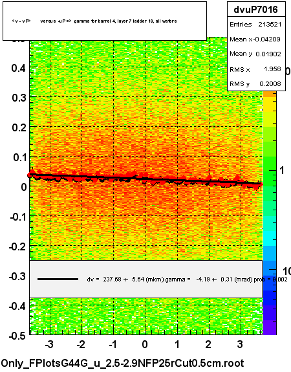Click the plot title about barrel 4, layer 7
This screenshot has width=291, height=372.
pyautogui.click(x=94, y=21)
